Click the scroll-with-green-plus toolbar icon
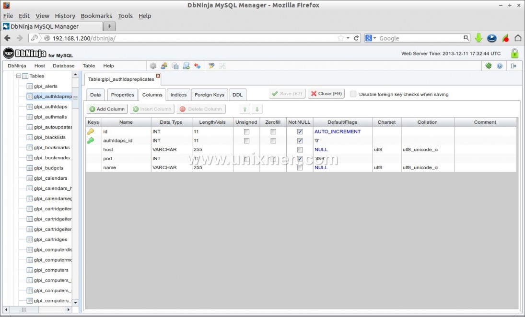 [187, 66]
